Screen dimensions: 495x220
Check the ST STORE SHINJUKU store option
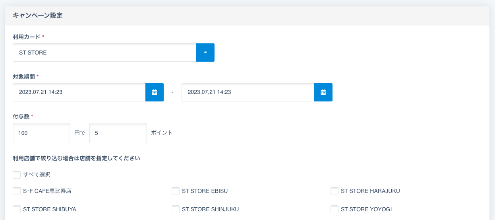tap(176, 209)
